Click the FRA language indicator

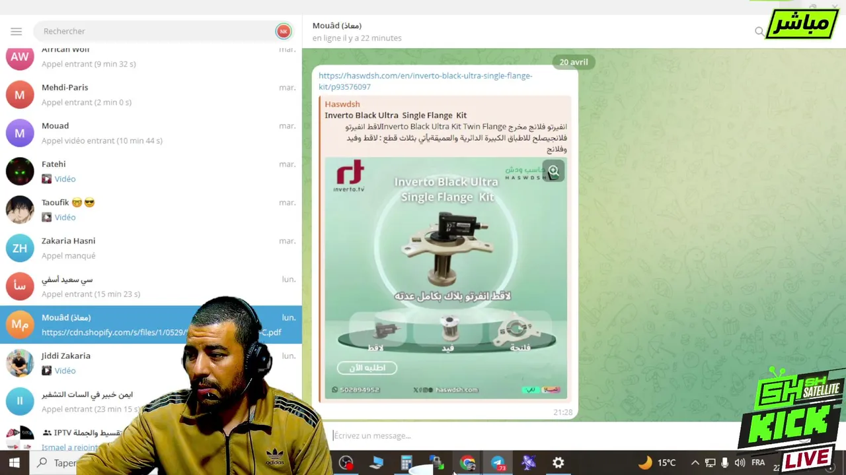758,462
